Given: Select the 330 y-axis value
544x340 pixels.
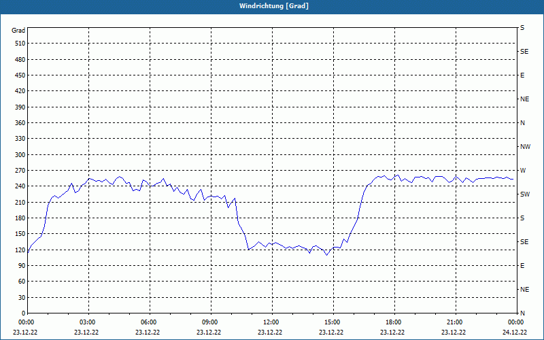Looking at the screenshot, I should tap(20, 139).
